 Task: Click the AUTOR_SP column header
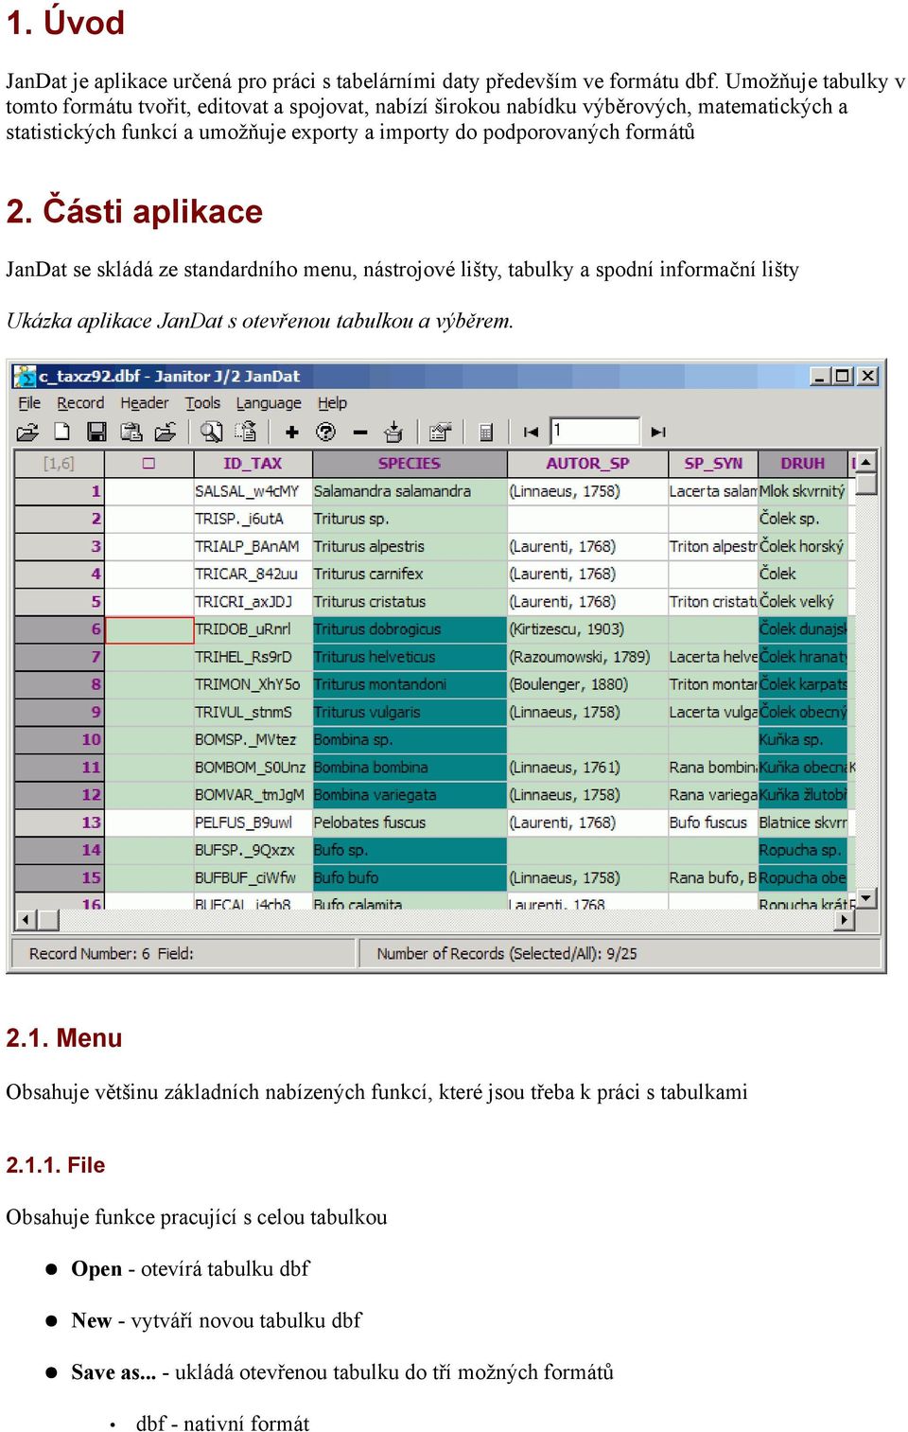tap(587, 464)
